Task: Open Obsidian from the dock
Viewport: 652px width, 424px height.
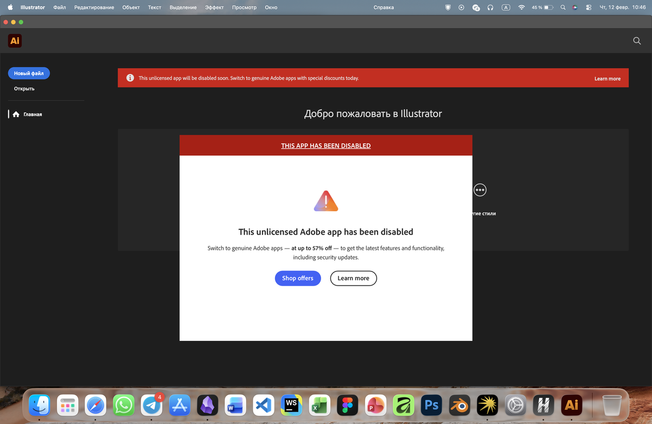Action: (x=208, y=405)
